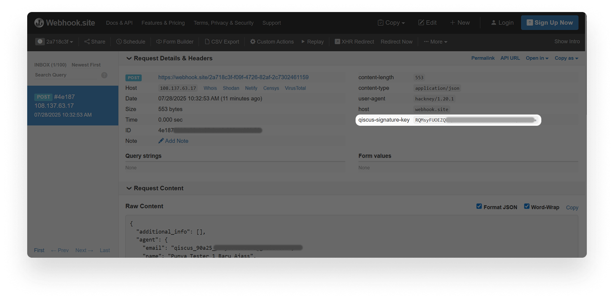Click the Censys lookup link
Viewport: 614px width, 300px height.
tap(271, 88)
